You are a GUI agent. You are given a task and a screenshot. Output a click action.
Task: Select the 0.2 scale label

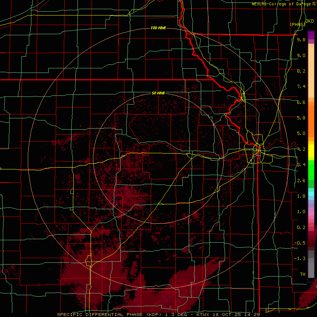tap(301, 227)
